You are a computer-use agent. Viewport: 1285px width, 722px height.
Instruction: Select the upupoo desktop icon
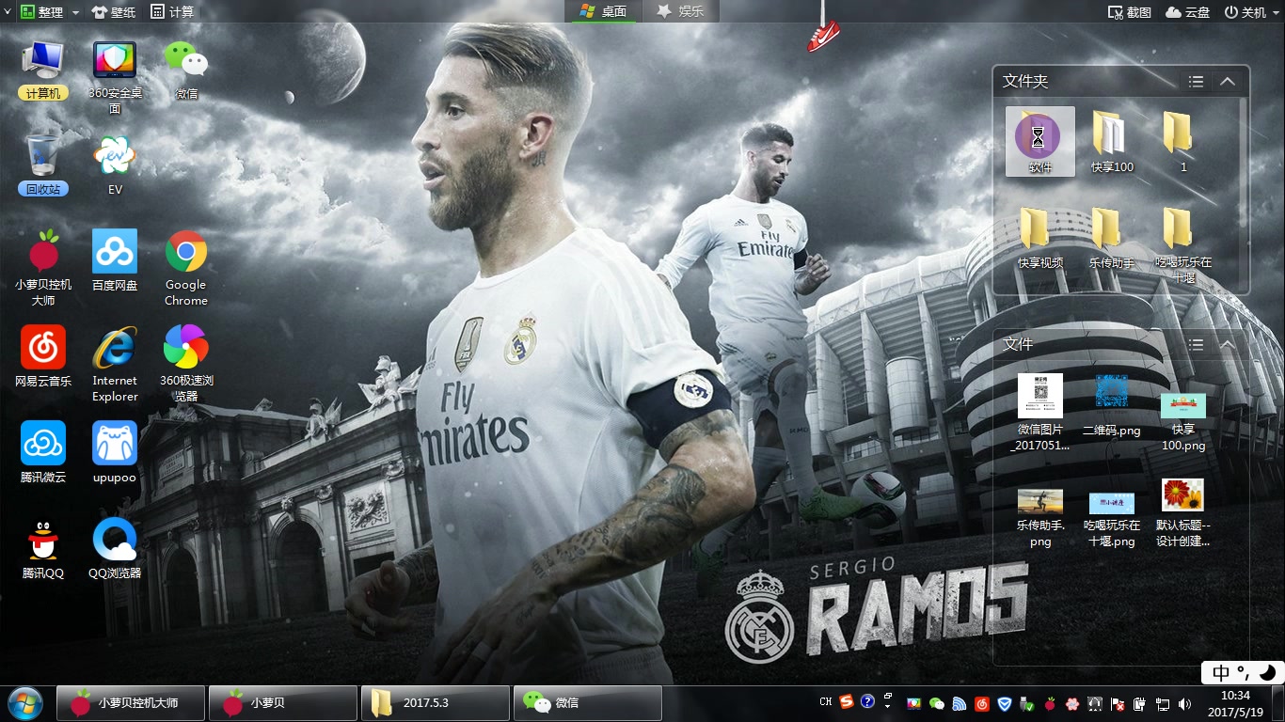[x=115, y=452]
